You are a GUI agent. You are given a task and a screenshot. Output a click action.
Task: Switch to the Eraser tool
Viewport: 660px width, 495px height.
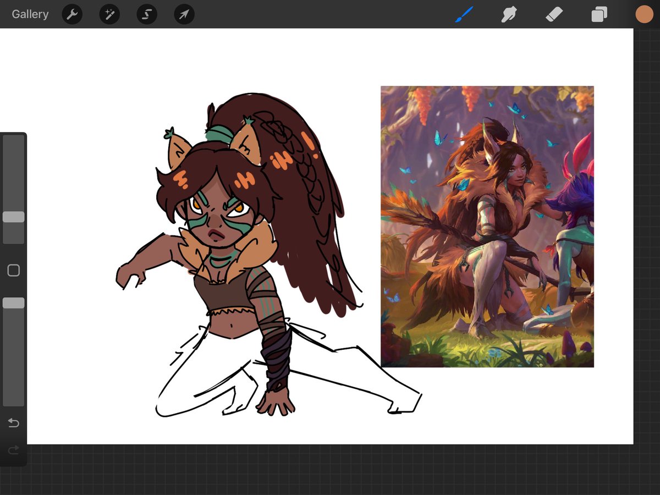click(553, 14)
